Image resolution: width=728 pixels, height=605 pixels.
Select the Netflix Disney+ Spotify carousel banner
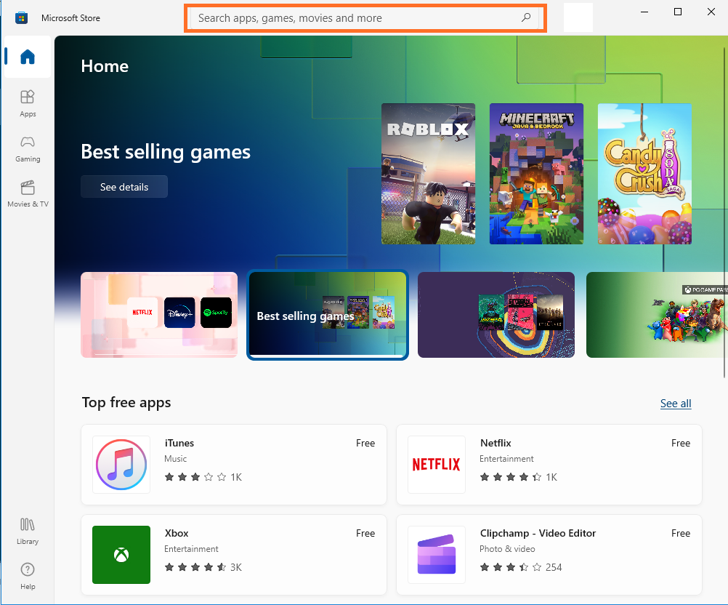[159, 315]
